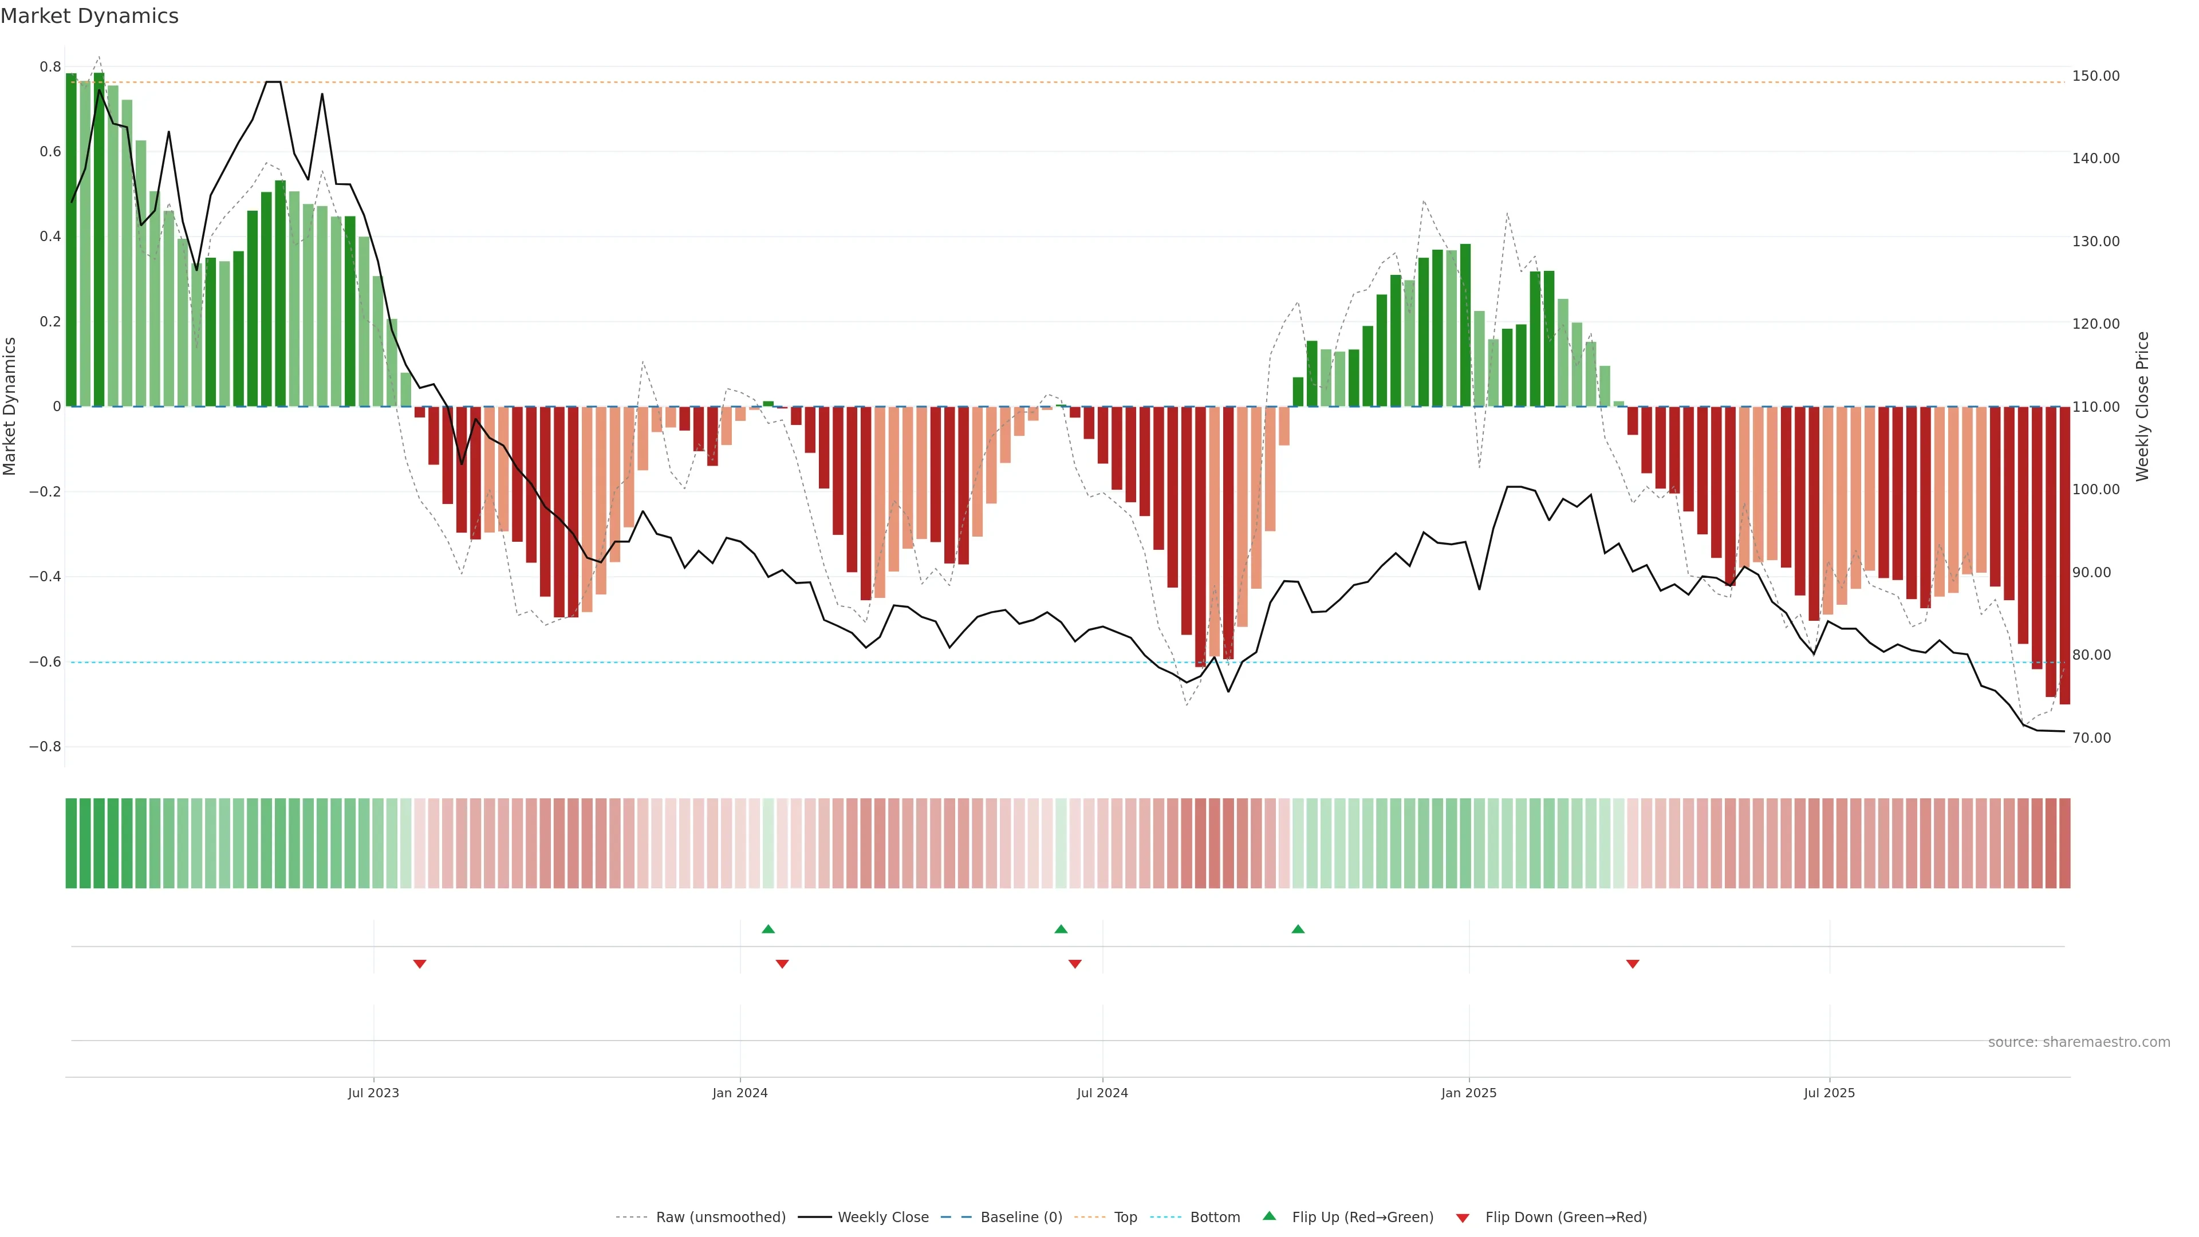Click the green triangle icon in the legend
Screen dimensions: 2199x1237
(x=1270, y=1216)
